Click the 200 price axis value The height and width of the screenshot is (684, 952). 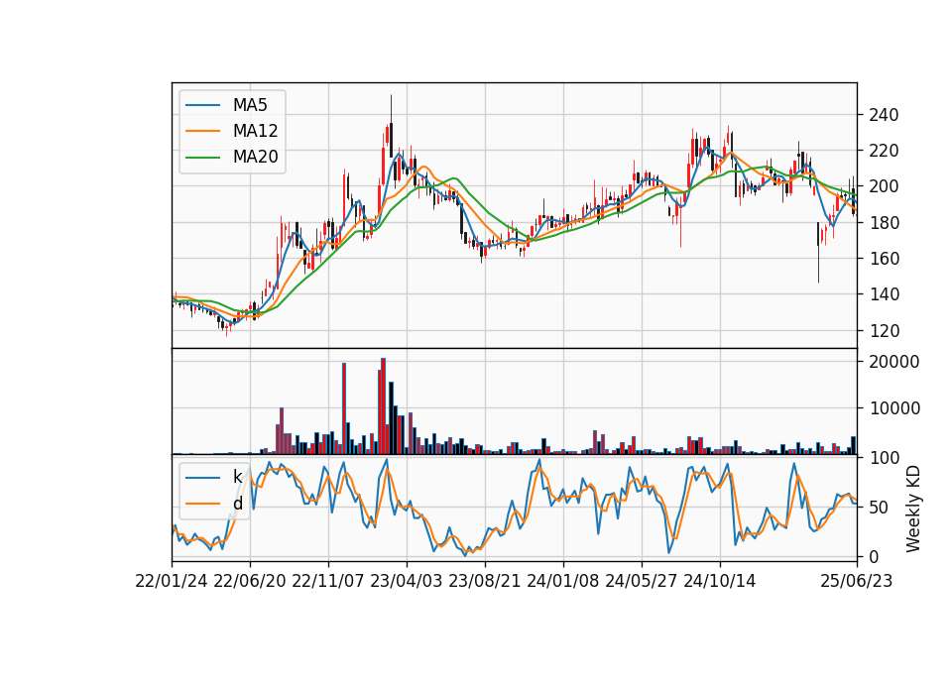coord(884,186)
